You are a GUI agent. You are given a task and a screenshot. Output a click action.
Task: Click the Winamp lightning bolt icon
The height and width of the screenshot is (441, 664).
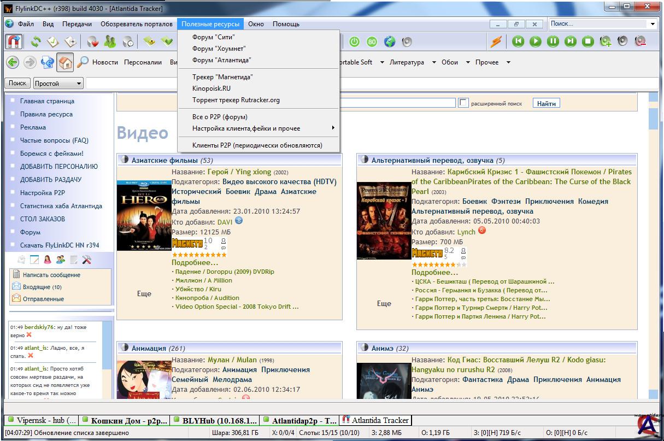[495, 42]
